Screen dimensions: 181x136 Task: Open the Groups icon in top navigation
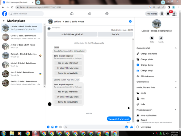(x=107, y=14)
